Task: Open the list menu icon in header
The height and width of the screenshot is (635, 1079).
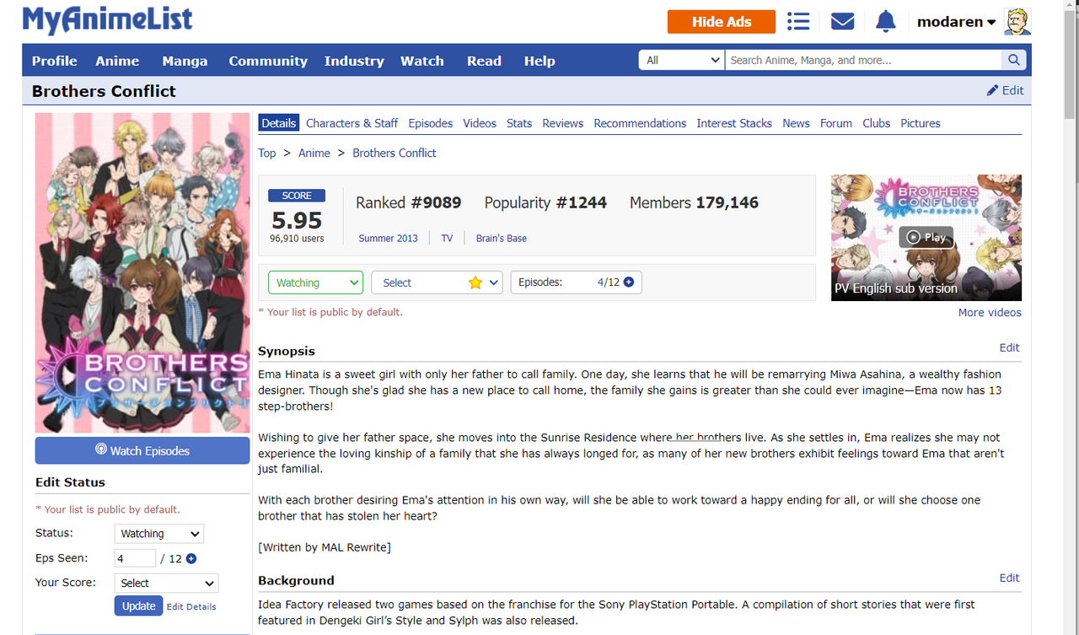Action: (798, 21)
